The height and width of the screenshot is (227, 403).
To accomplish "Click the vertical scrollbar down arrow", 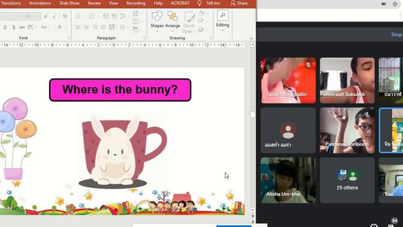I will tap(253, 210).
